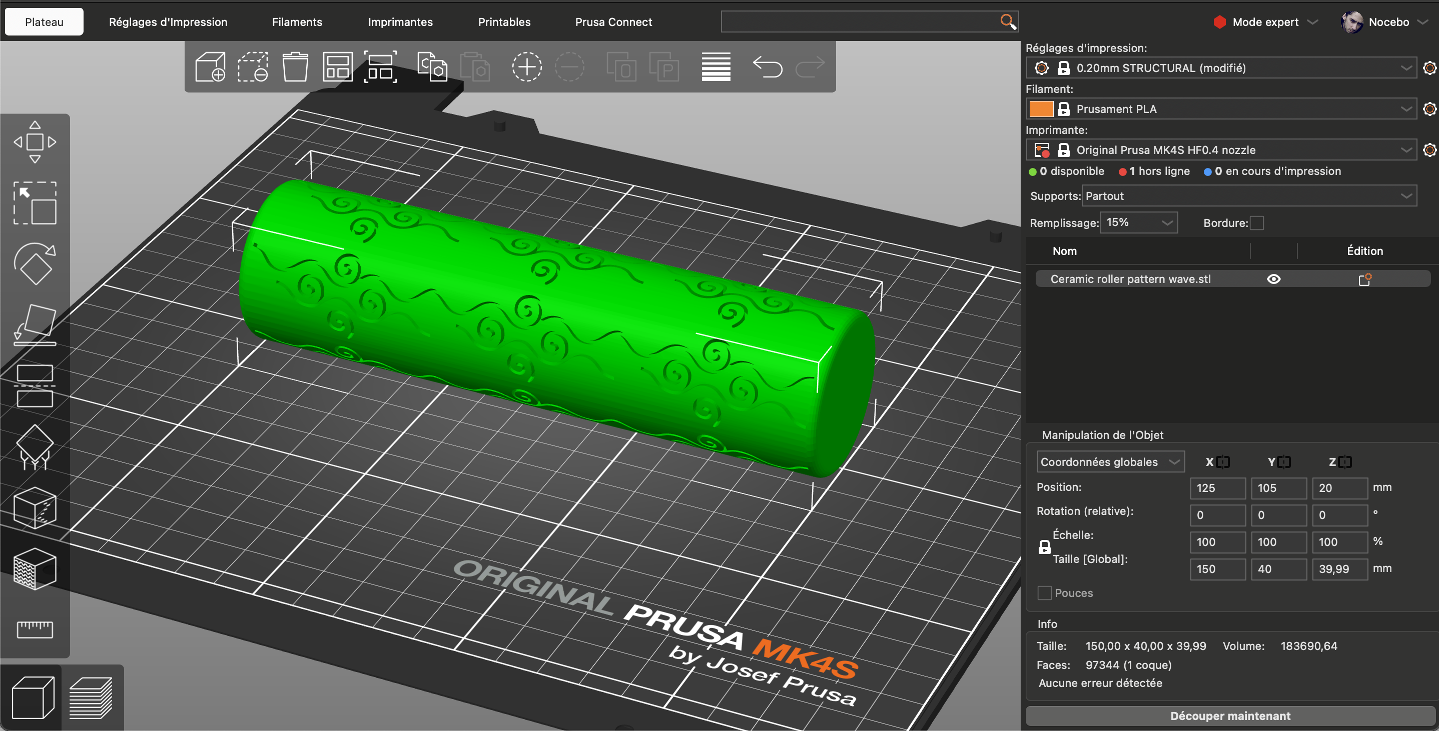The width and height of the screenshot is (1439, 731).
Task: Choose the Place on Face tool
Action: click(35, 325)
